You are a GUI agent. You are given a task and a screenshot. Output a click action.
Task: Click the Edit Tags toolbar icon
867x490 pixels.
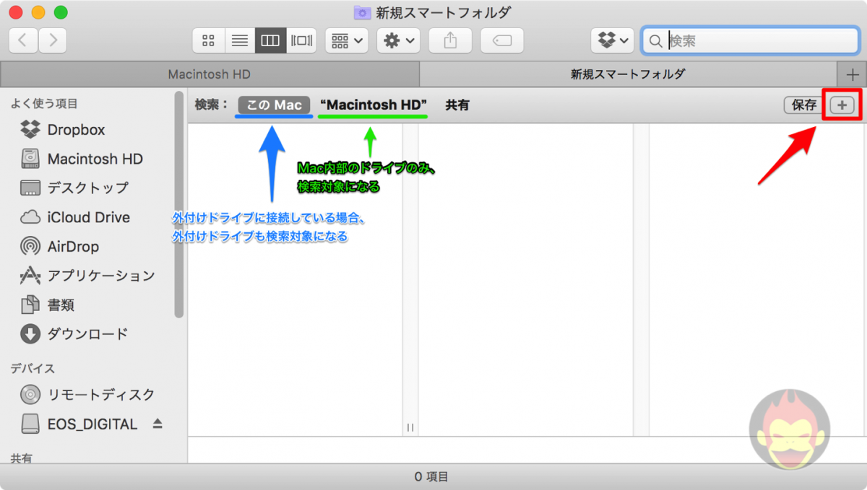click(501, 40)
